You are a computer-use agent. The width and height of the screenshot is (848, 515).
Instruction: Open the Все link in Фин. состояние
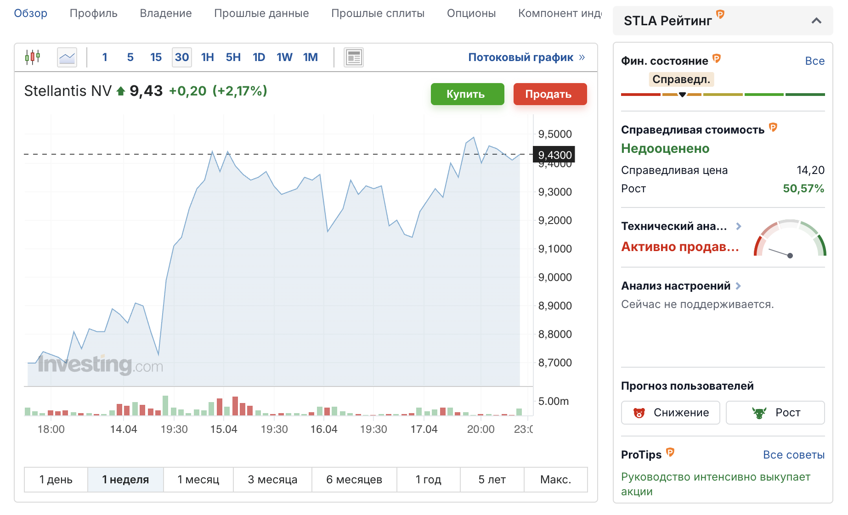tap(814, 61)
